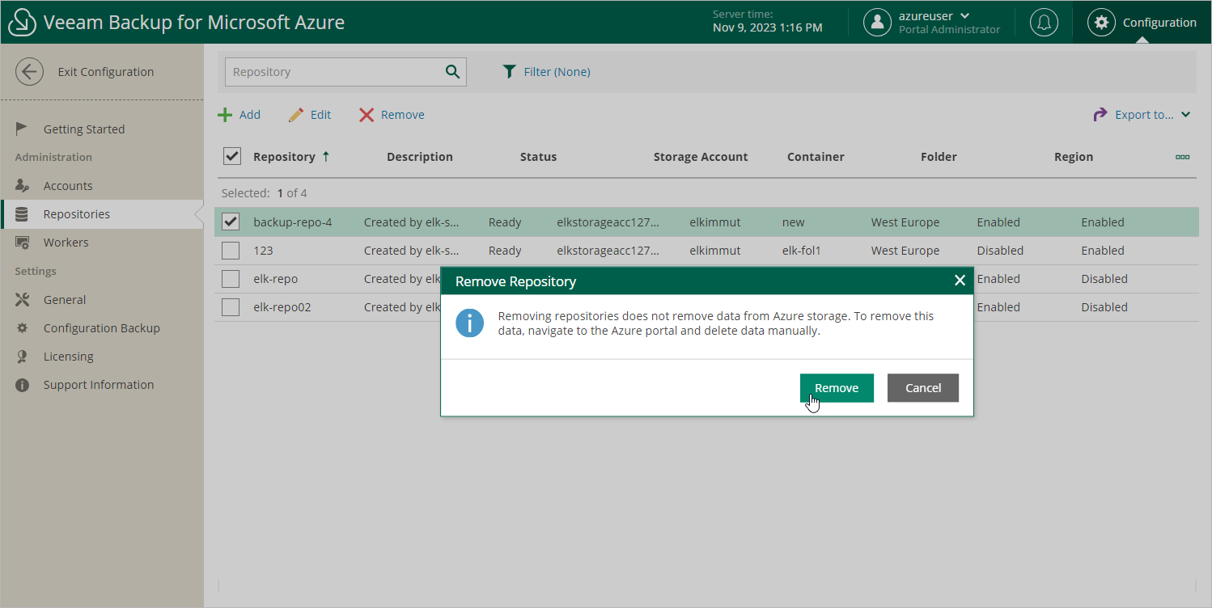
Task: Expand the azureuser dropdown chevron
Action: (964, 16)
